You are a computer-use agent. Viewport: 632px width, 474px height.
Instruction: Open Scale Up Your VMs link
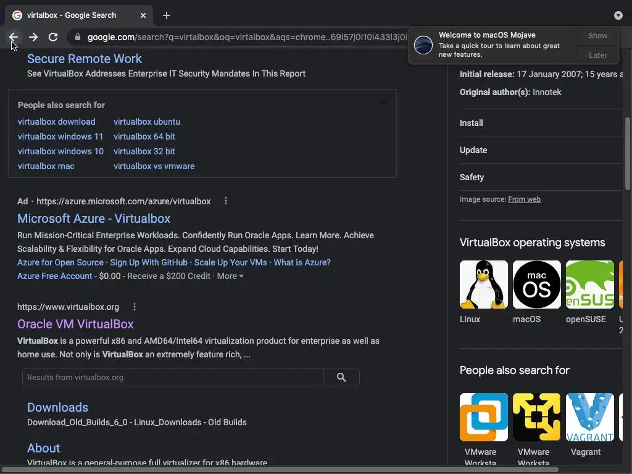coord(231,262)
